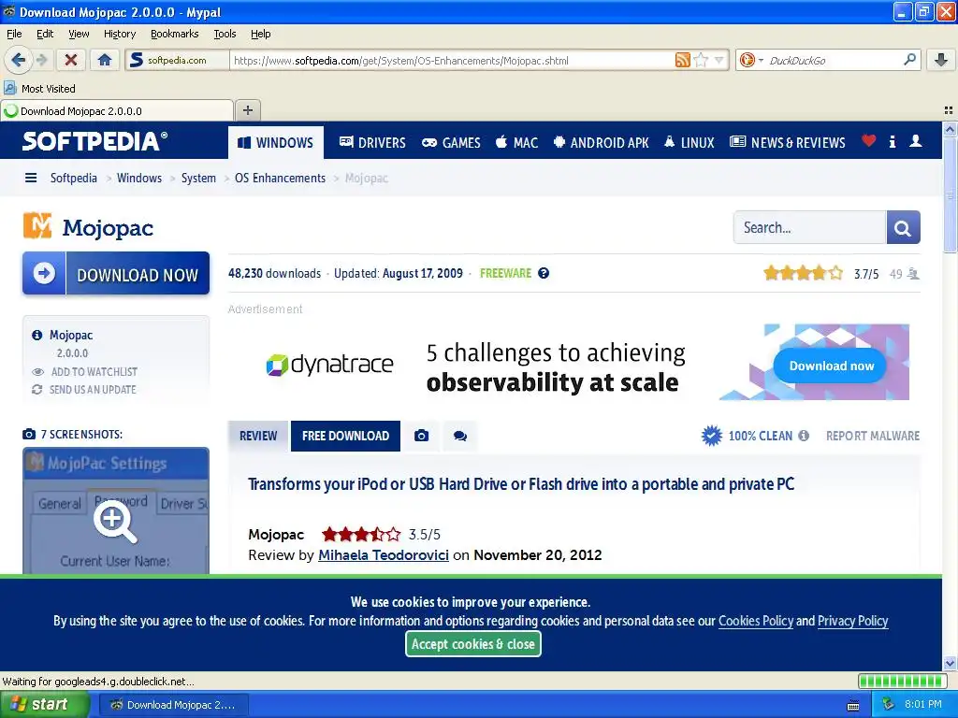This screenshot has width=958, height=718.
Task: Go to the Linux section
Action: point(689,142)
